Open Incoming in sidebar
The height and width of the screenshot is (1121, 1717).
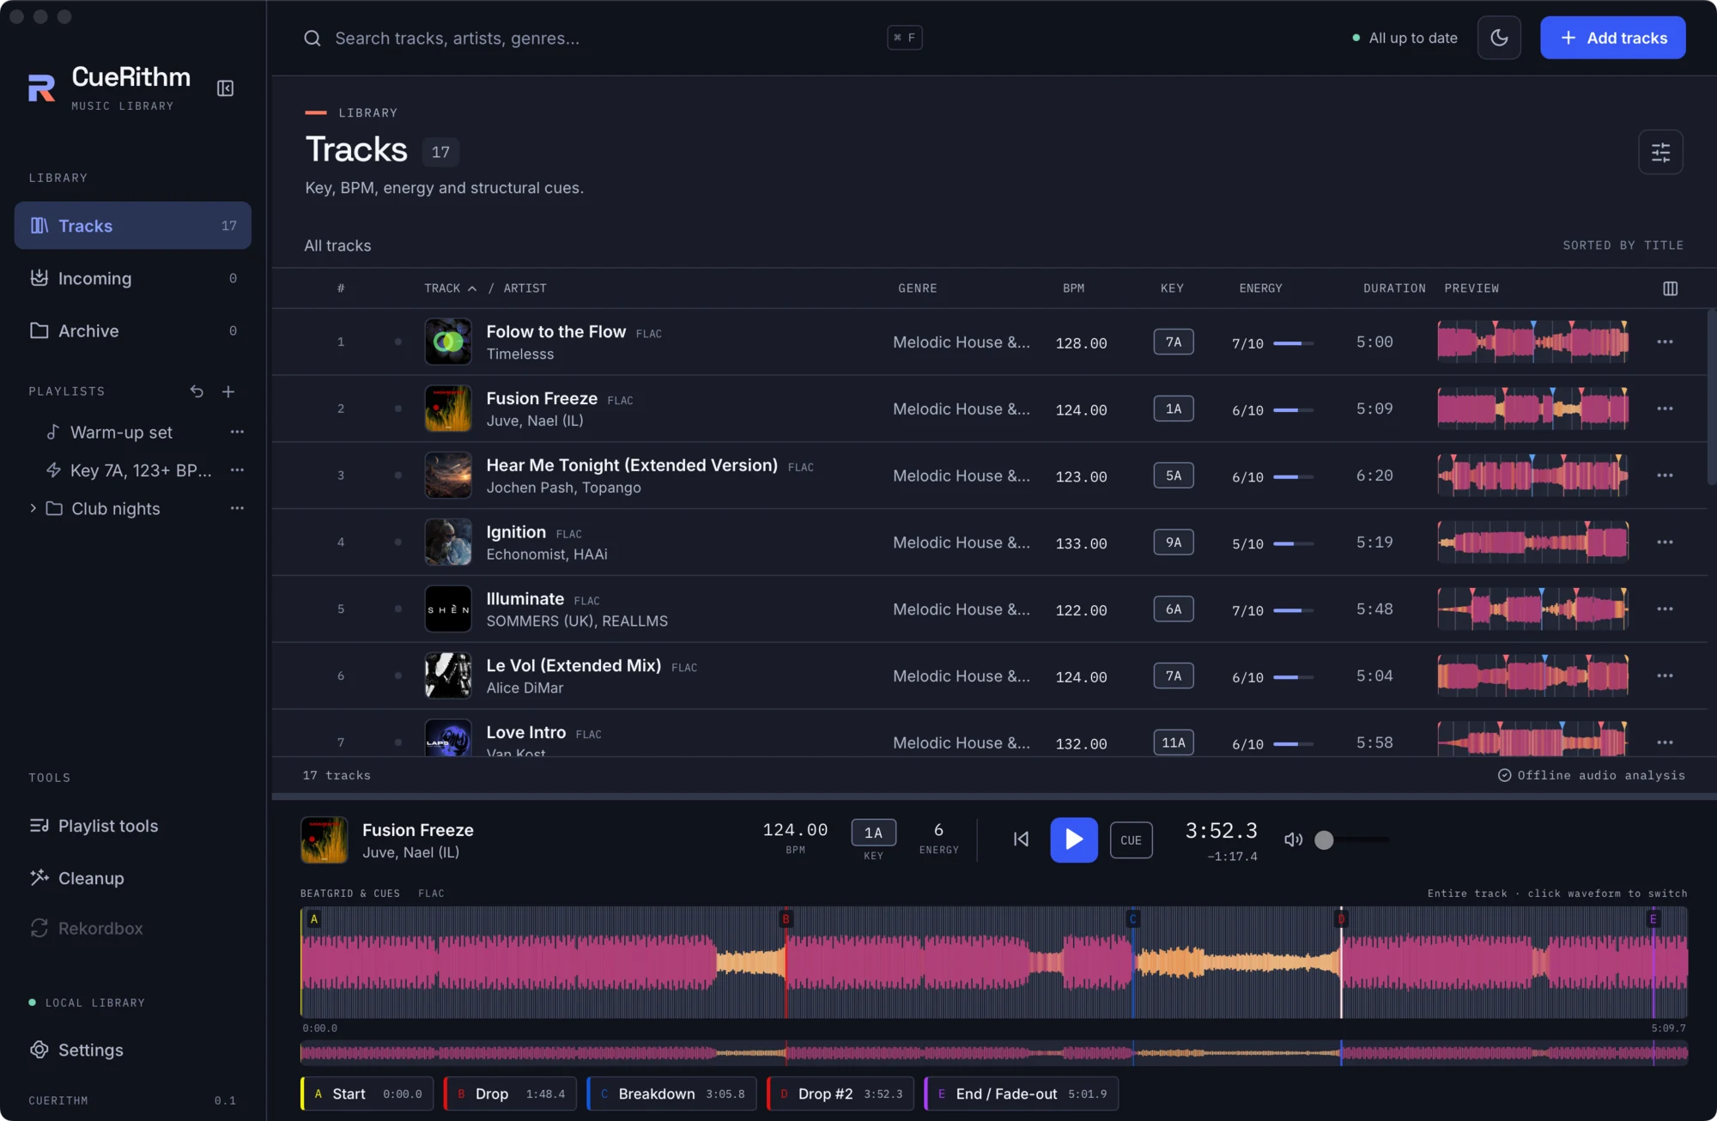click(133, 278)
